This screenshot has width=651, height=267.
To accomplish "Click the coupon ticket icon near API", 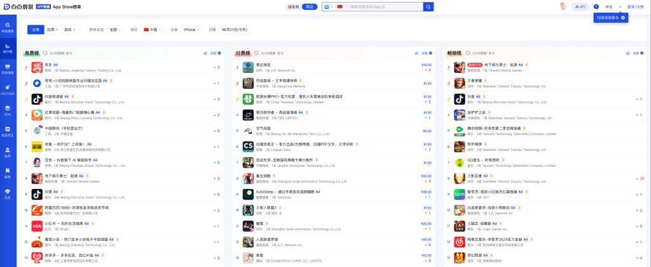I will [563, 6].
